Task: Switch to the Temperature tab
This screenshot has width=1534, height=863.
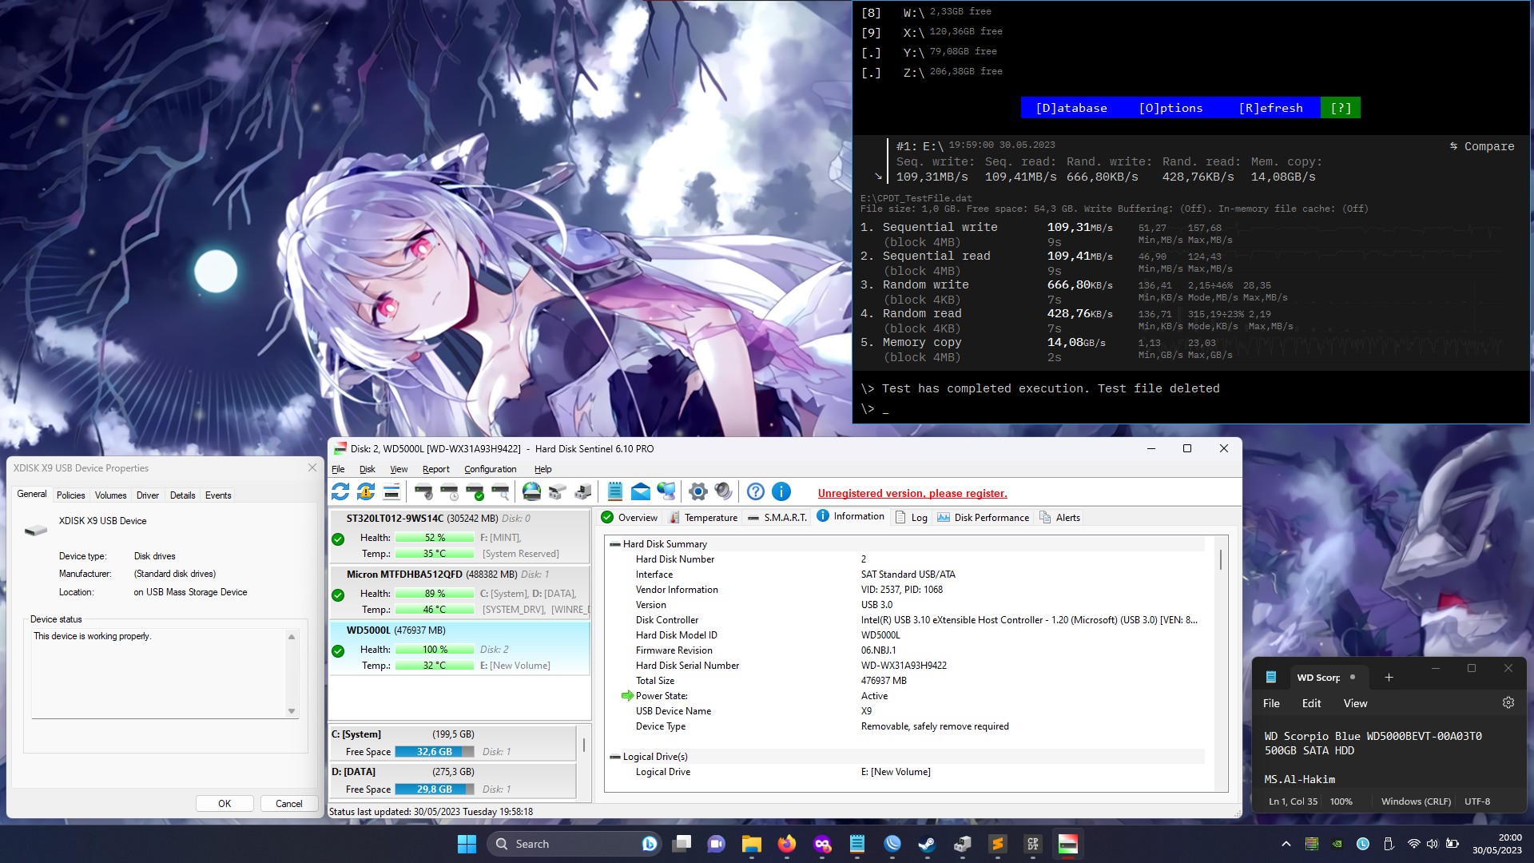Action: tap(703, 518)
